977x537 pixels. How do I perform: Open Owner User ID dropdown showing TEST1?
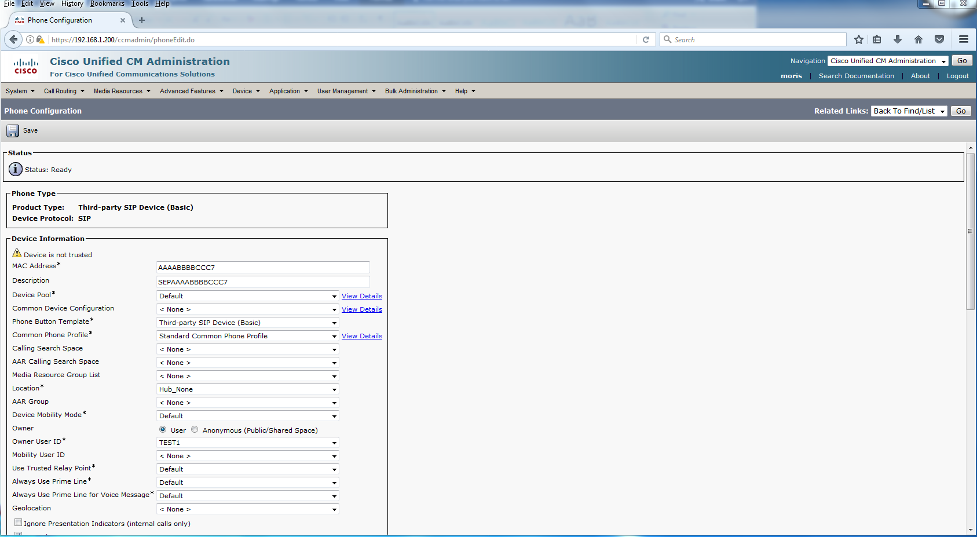[x=248, y=443]
